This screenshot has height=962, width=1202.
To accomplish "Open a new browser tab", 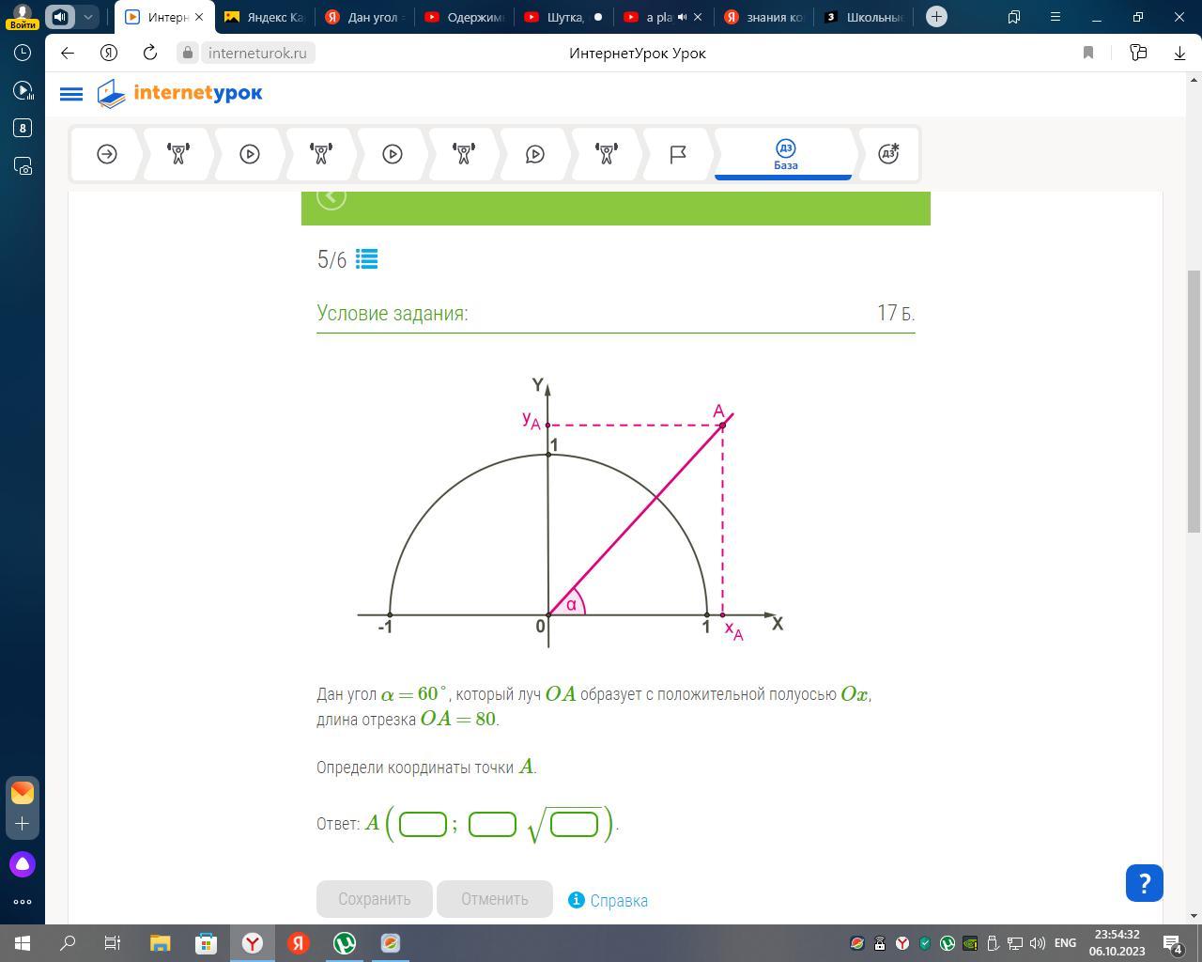I will coord(936,17).
